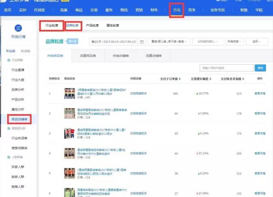273x197 pixels.
Task: Select the 属性粒度 tab
Action: pos(113,26)
